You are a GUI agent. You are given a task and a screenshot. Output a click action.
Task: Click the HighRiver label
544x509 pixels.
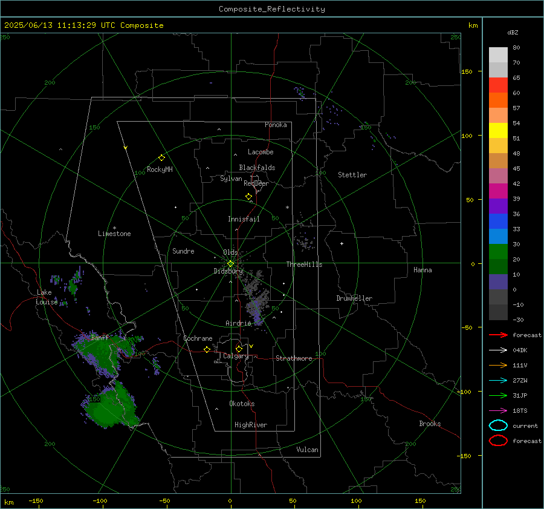251,425
